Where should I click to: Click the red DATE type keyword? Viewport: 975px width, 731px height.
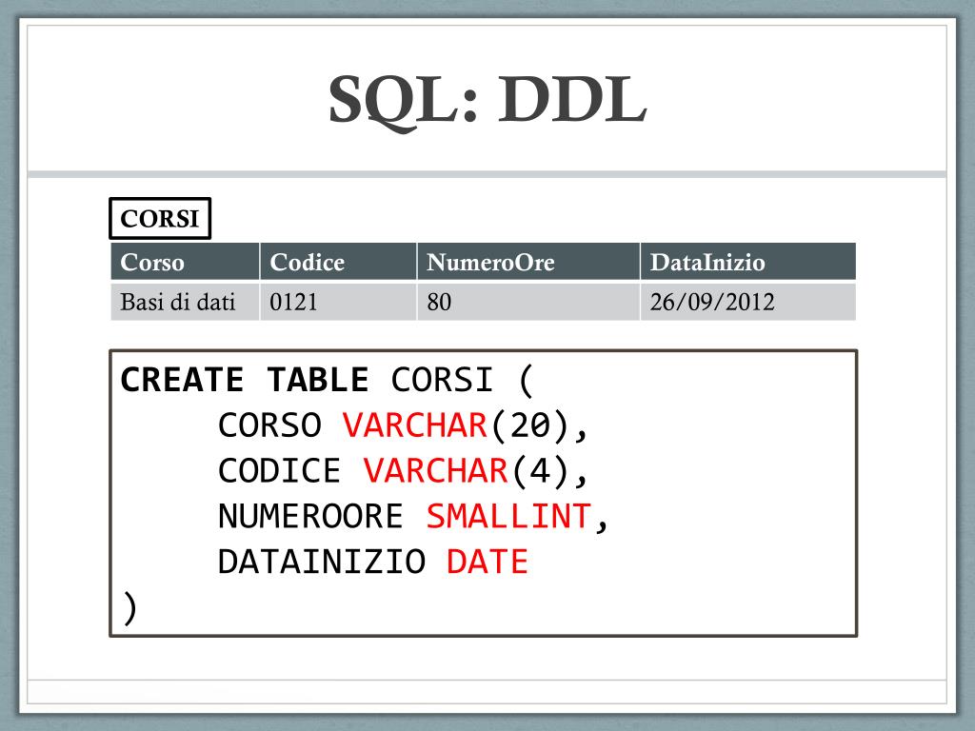pyautogui.click(x=487, y=562)
